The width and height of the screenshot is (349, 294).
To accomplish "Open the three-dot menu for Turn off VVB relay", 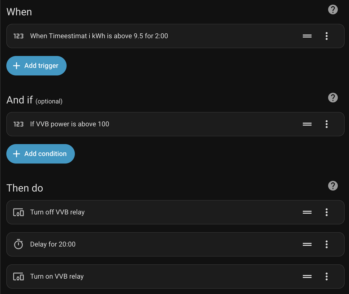I will click(x=326, y=212).
